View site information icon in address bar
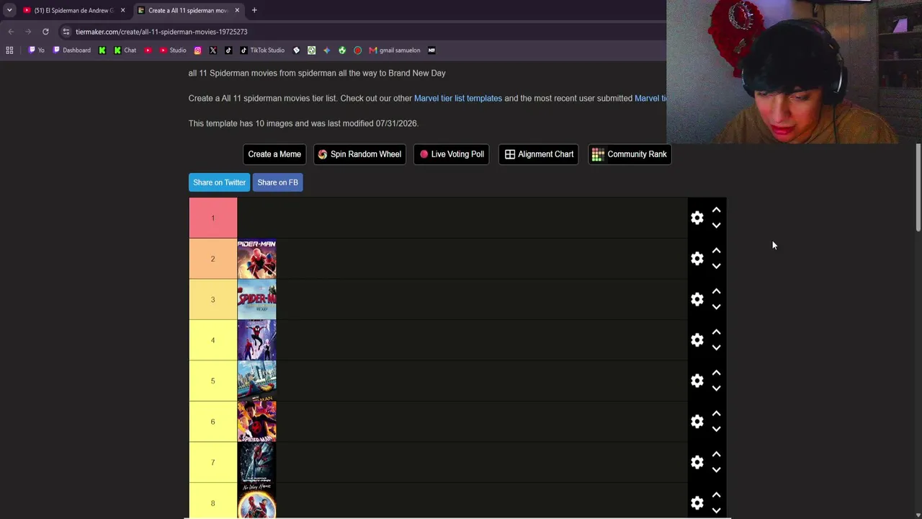 [x=66, y=32]
